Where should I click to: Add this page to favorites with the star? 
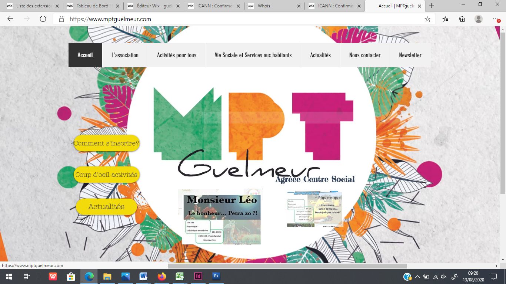click(427, 19)
